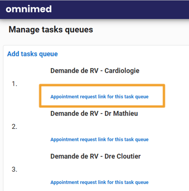Image resolution: width=189 pixels, height=191 pixels.
Task: Click list number 1 beside Cardiologie
Action: tap(15, 84)
